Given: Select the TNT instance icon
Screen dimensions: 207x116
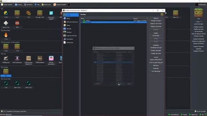Looking at the screenshot, I should [17, 23].
